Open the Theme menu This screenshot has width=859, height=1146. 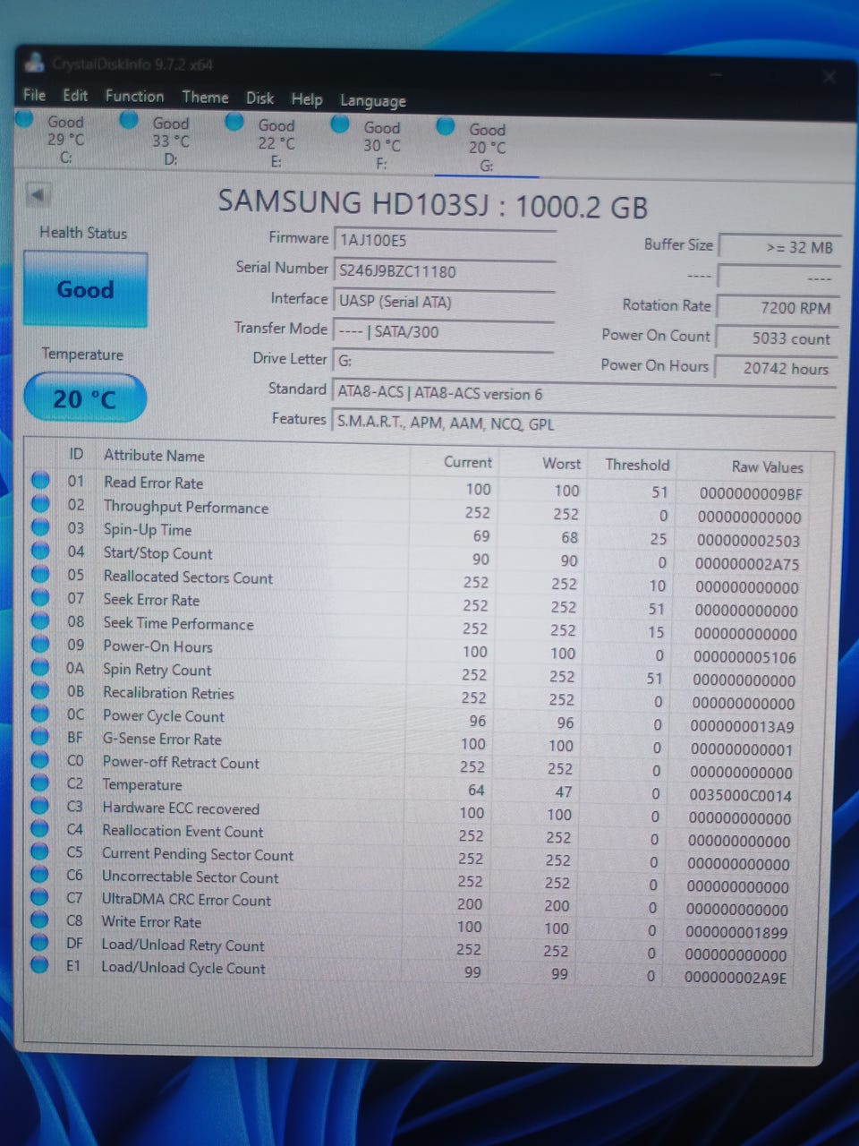[205, 97]
